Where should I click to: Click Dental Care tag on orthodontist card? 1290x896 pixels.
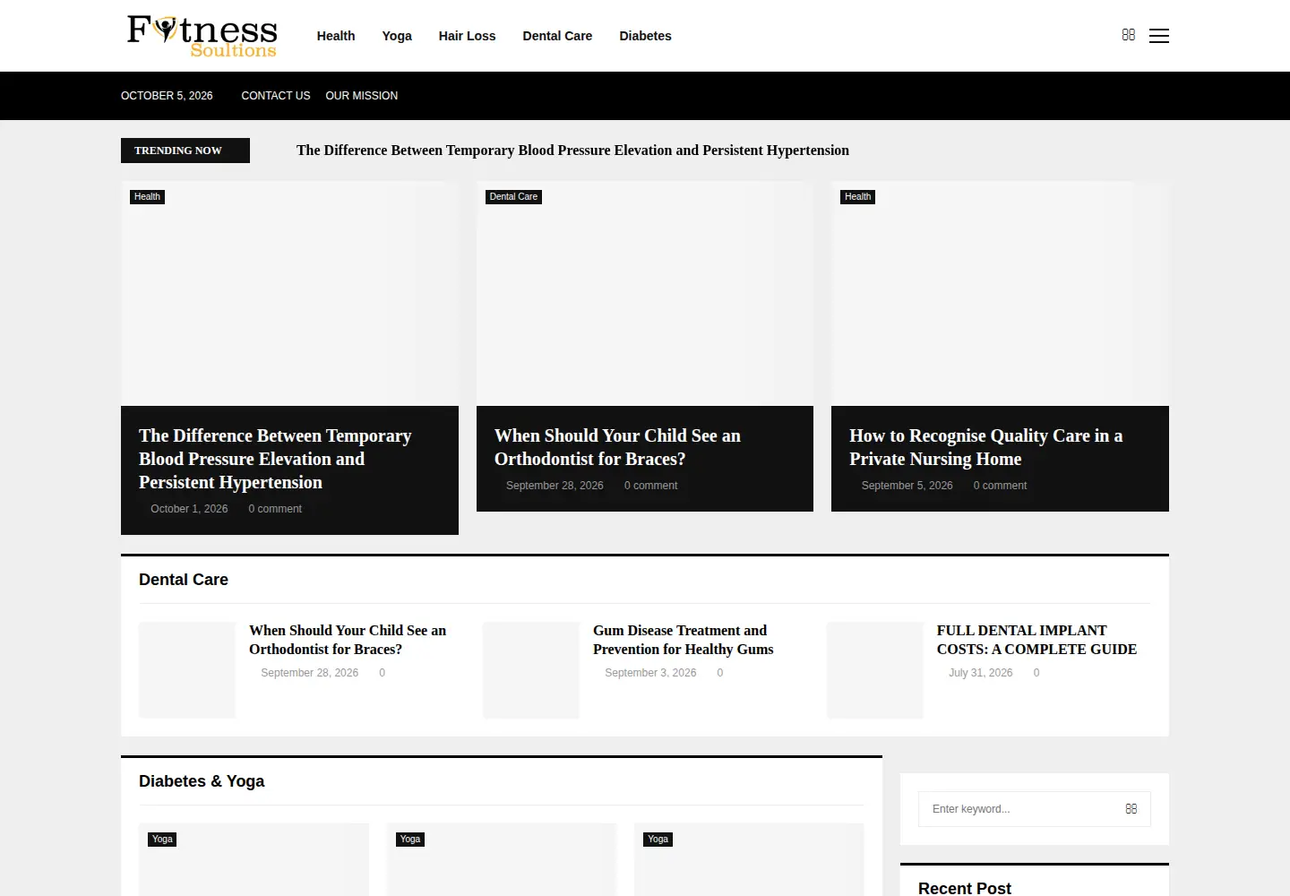pyautogui.click(x=513, y=197)
